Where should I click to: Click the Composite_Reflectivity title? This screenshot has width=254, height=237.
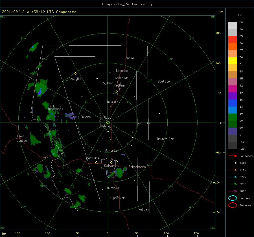click(127, 4)
